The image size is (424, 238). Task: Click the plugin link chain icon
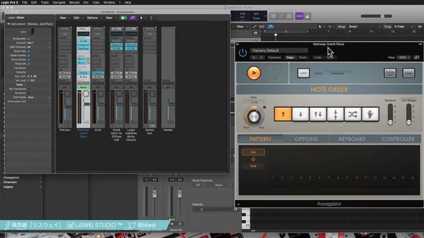pos(417,58)
